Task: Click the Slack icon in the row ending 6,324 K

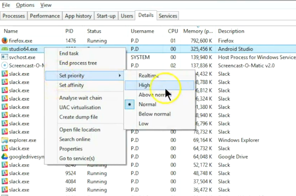Action: tap(5, 99)
